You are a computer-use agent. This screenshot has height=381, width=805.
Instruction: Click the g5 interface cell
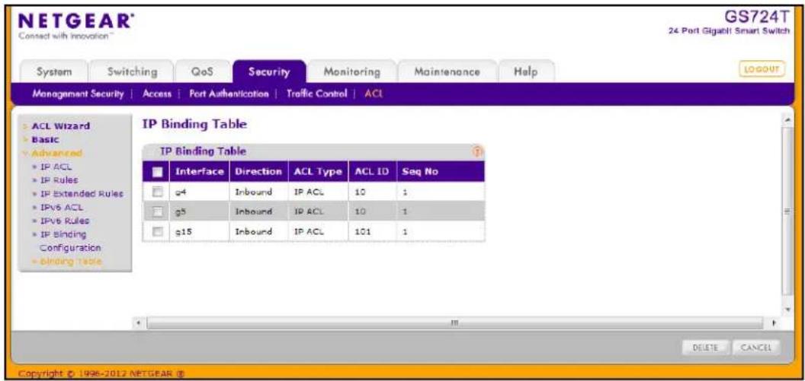(x=199, y=211)
